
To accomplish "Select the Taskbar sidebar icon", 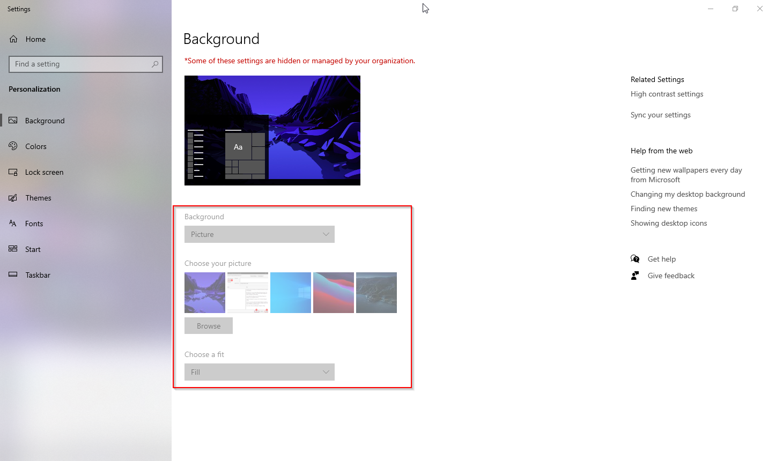I will point(13,274).
